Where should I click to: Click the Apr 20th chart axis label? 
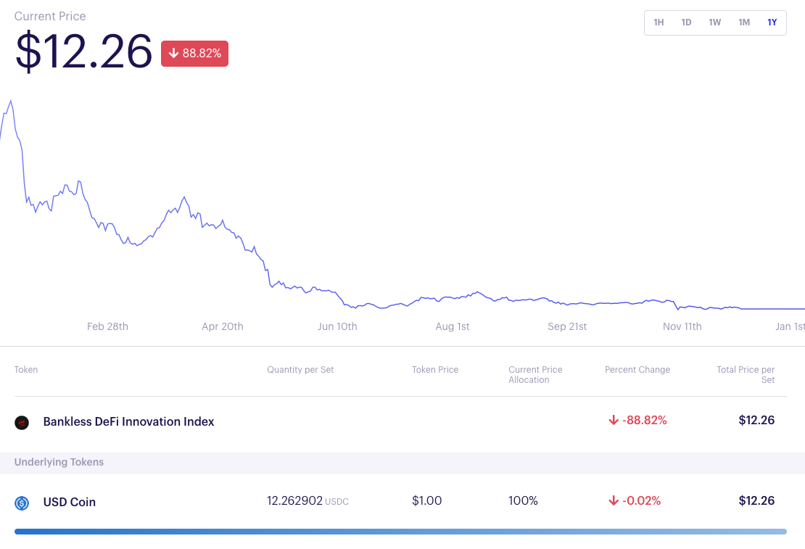(x=223, y=326)
